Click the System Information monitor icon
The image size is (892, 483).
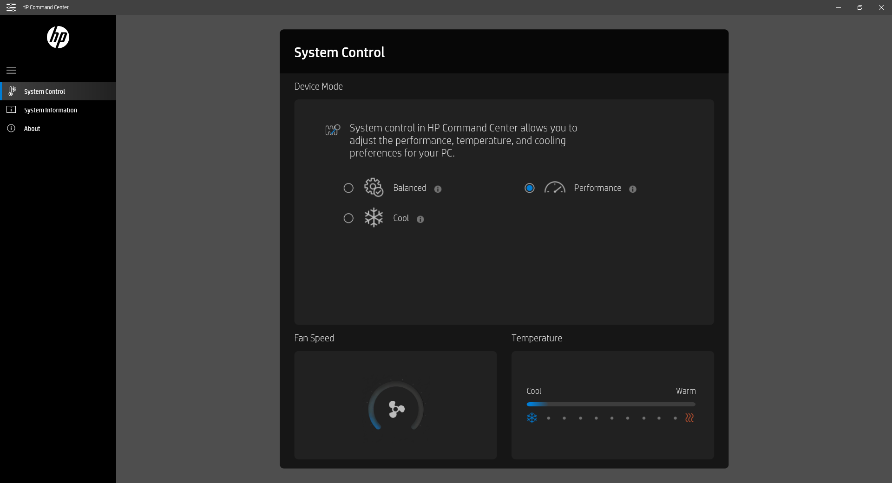click(11, 110)
